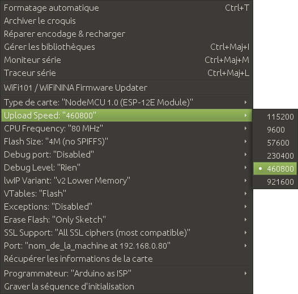Expand Erase Flash options
This screenshot has height=294, width=298.
tap(126, 220)
